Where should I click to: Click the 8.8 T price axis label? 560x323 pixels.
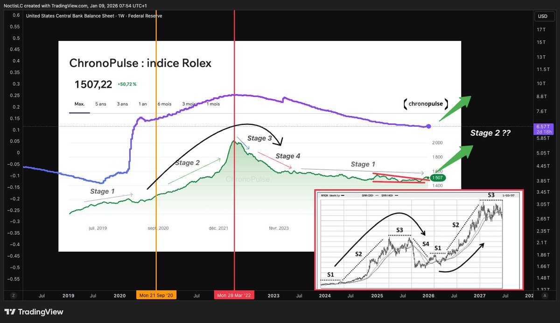pos(541,96)
